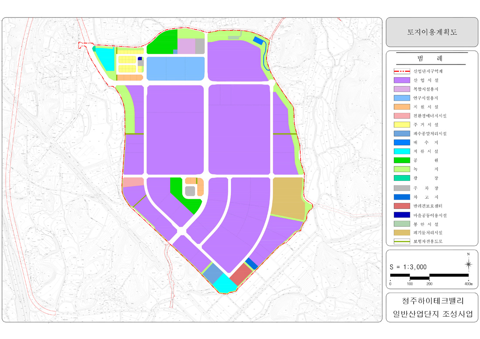Click the black-and-white scale bar
The width and height of the screenshot is (480, 339).
coord(429,277)
